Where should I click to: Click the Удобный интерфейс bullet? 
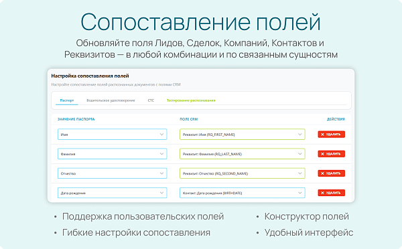tap(309, 233)
